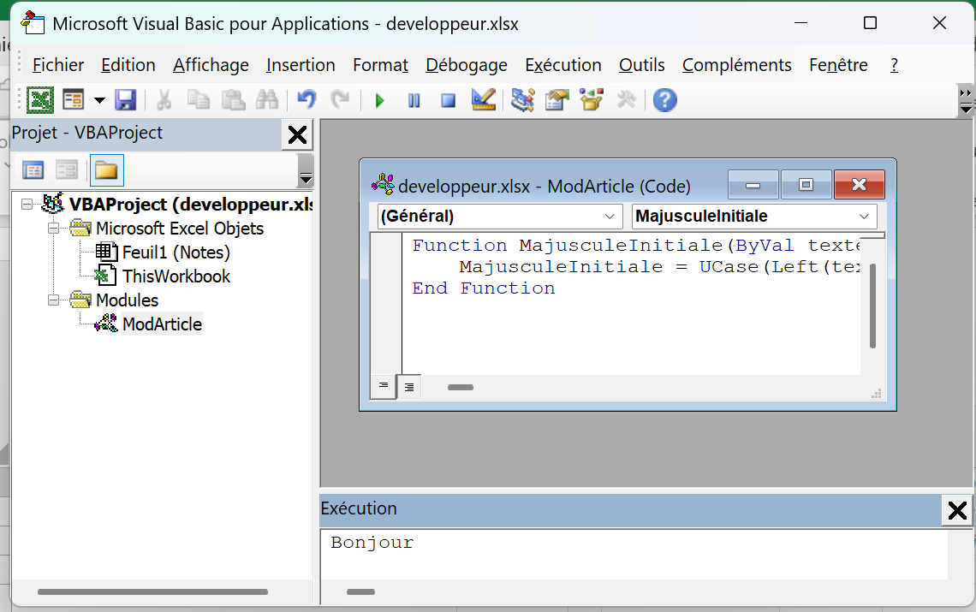Image resolution: width=976 pixels, height=612 pixels.
Task: Select ThisWorkbook in the project tree
Action: [x=176, y=276]
